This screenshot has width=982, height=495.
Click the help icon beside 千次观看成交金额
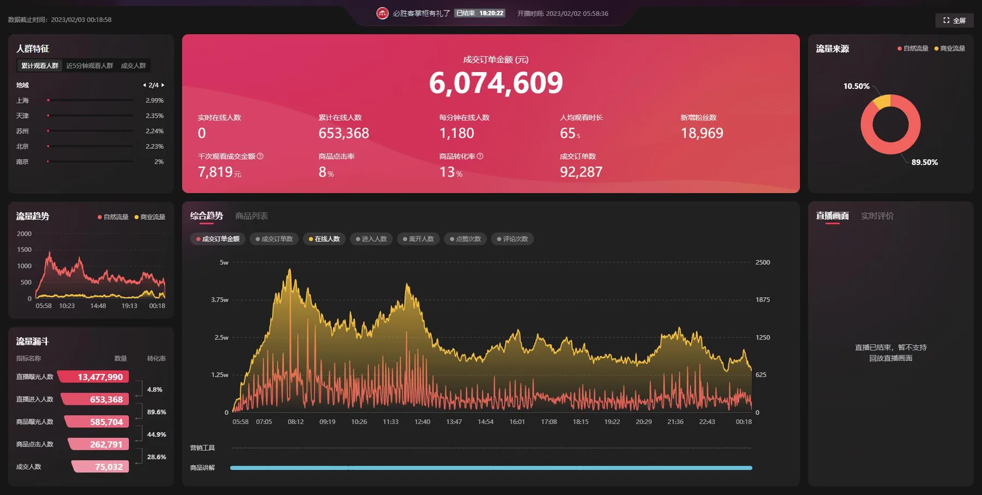pos(260,156)
